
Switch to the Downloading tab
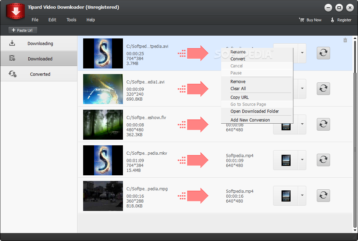(39, 43)
